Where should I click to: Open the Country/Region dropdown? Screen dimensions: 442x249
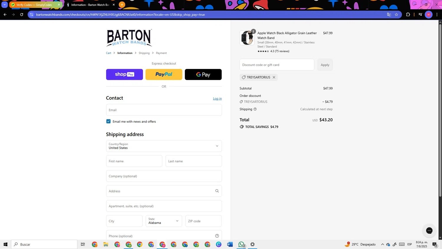[164, 146]
